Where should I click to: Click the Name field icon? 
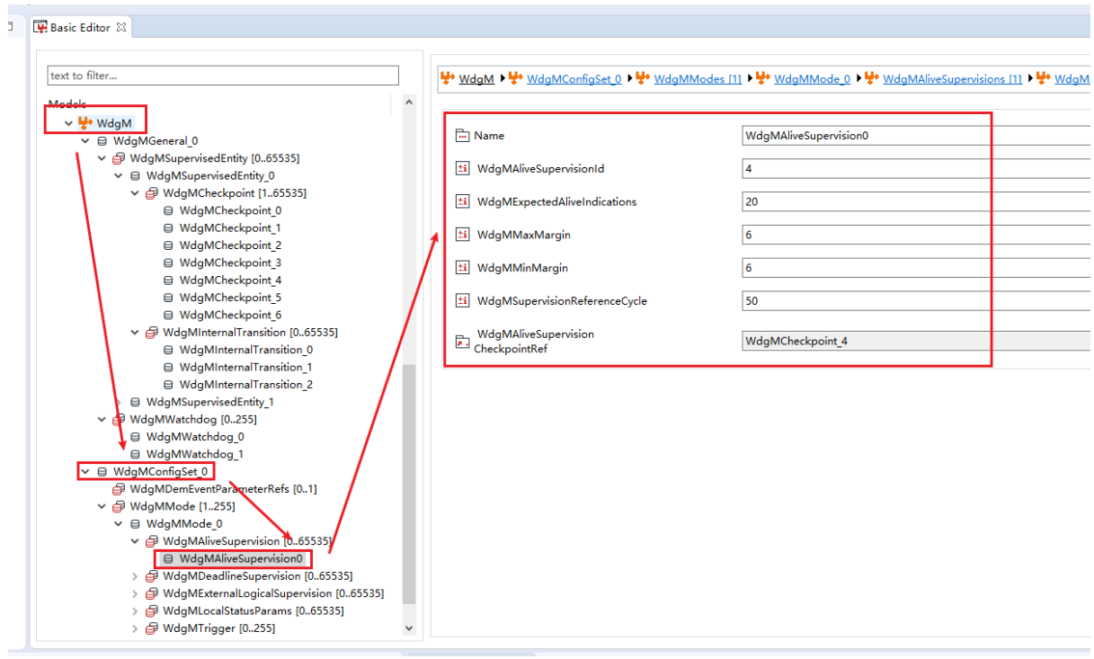[463, 136]
